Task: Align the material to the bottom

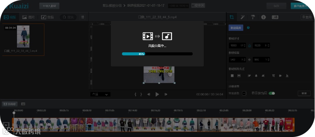Action: point(287,76)
